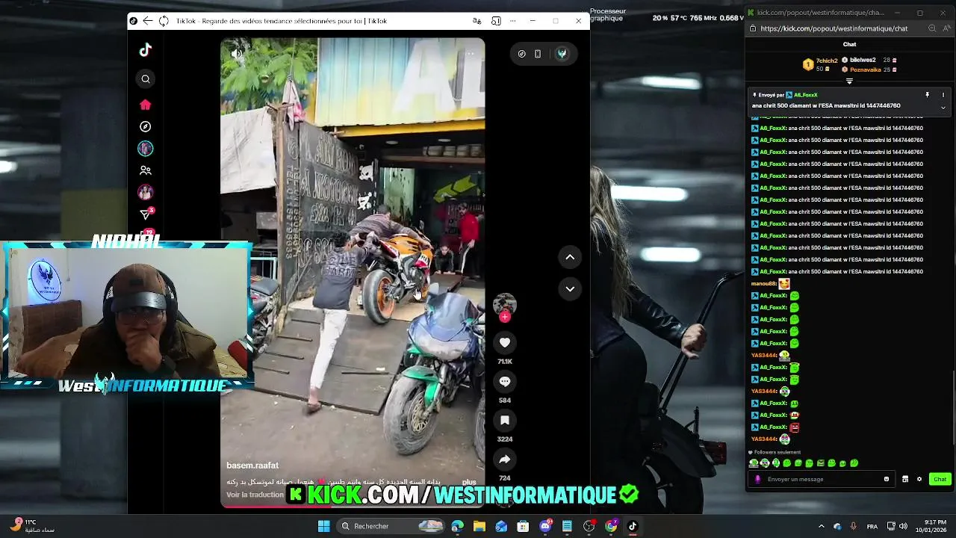Open the TikTok Explore compass icon

pyautogui.click(x=146, y=127)
